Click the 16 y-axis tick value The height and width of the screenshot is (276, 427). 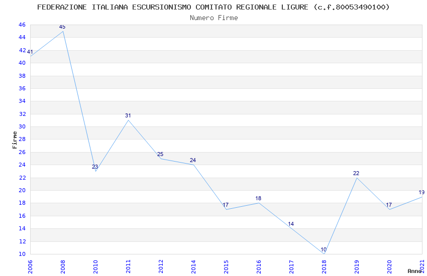(x=22, y=216)
